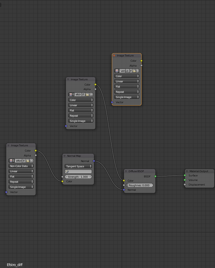Viewport: 215px width, 268px height.
Task: Browse images in selected orange-outlined Image Texture node
Action: coord(117,71)
